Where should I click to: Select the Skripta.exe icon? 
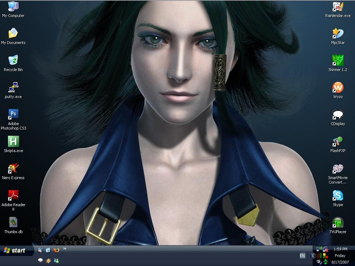[x=13, y=144]
